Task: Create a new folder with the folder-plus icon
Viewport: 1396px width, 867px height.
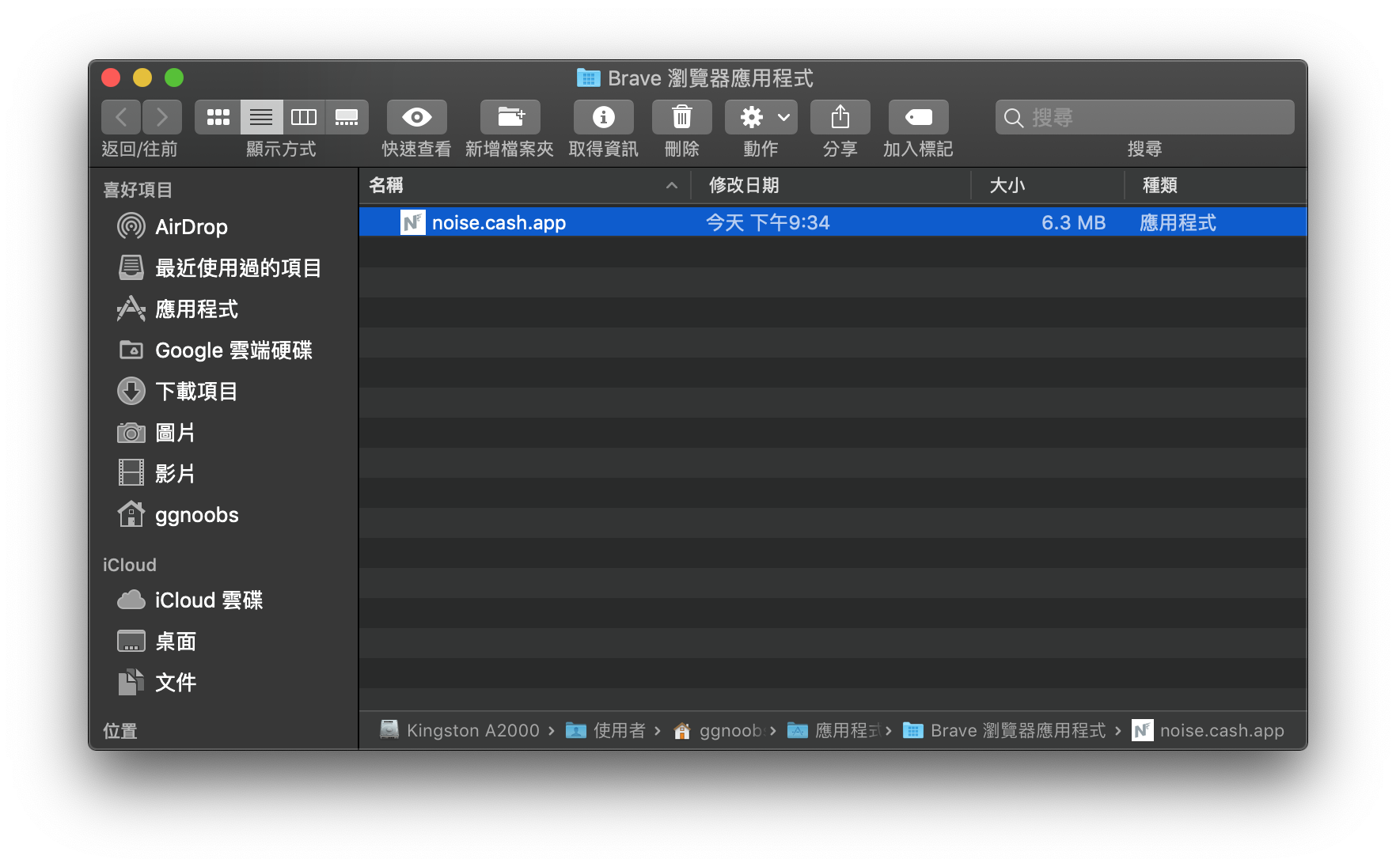Action: coord(510,117)
